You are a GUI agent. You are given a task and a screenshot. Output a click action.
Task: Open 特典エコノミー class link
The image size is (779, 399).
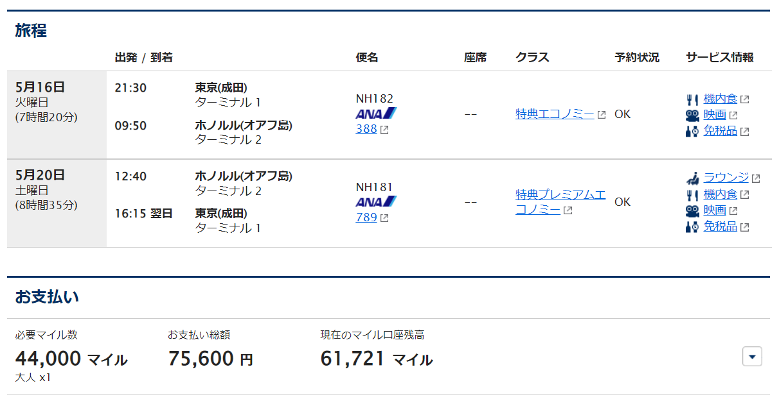pos(555,114)
